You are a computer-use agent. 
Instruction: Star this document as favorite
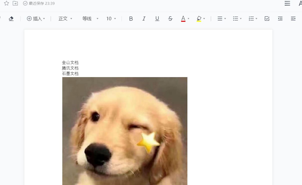(x=7, y=3)
